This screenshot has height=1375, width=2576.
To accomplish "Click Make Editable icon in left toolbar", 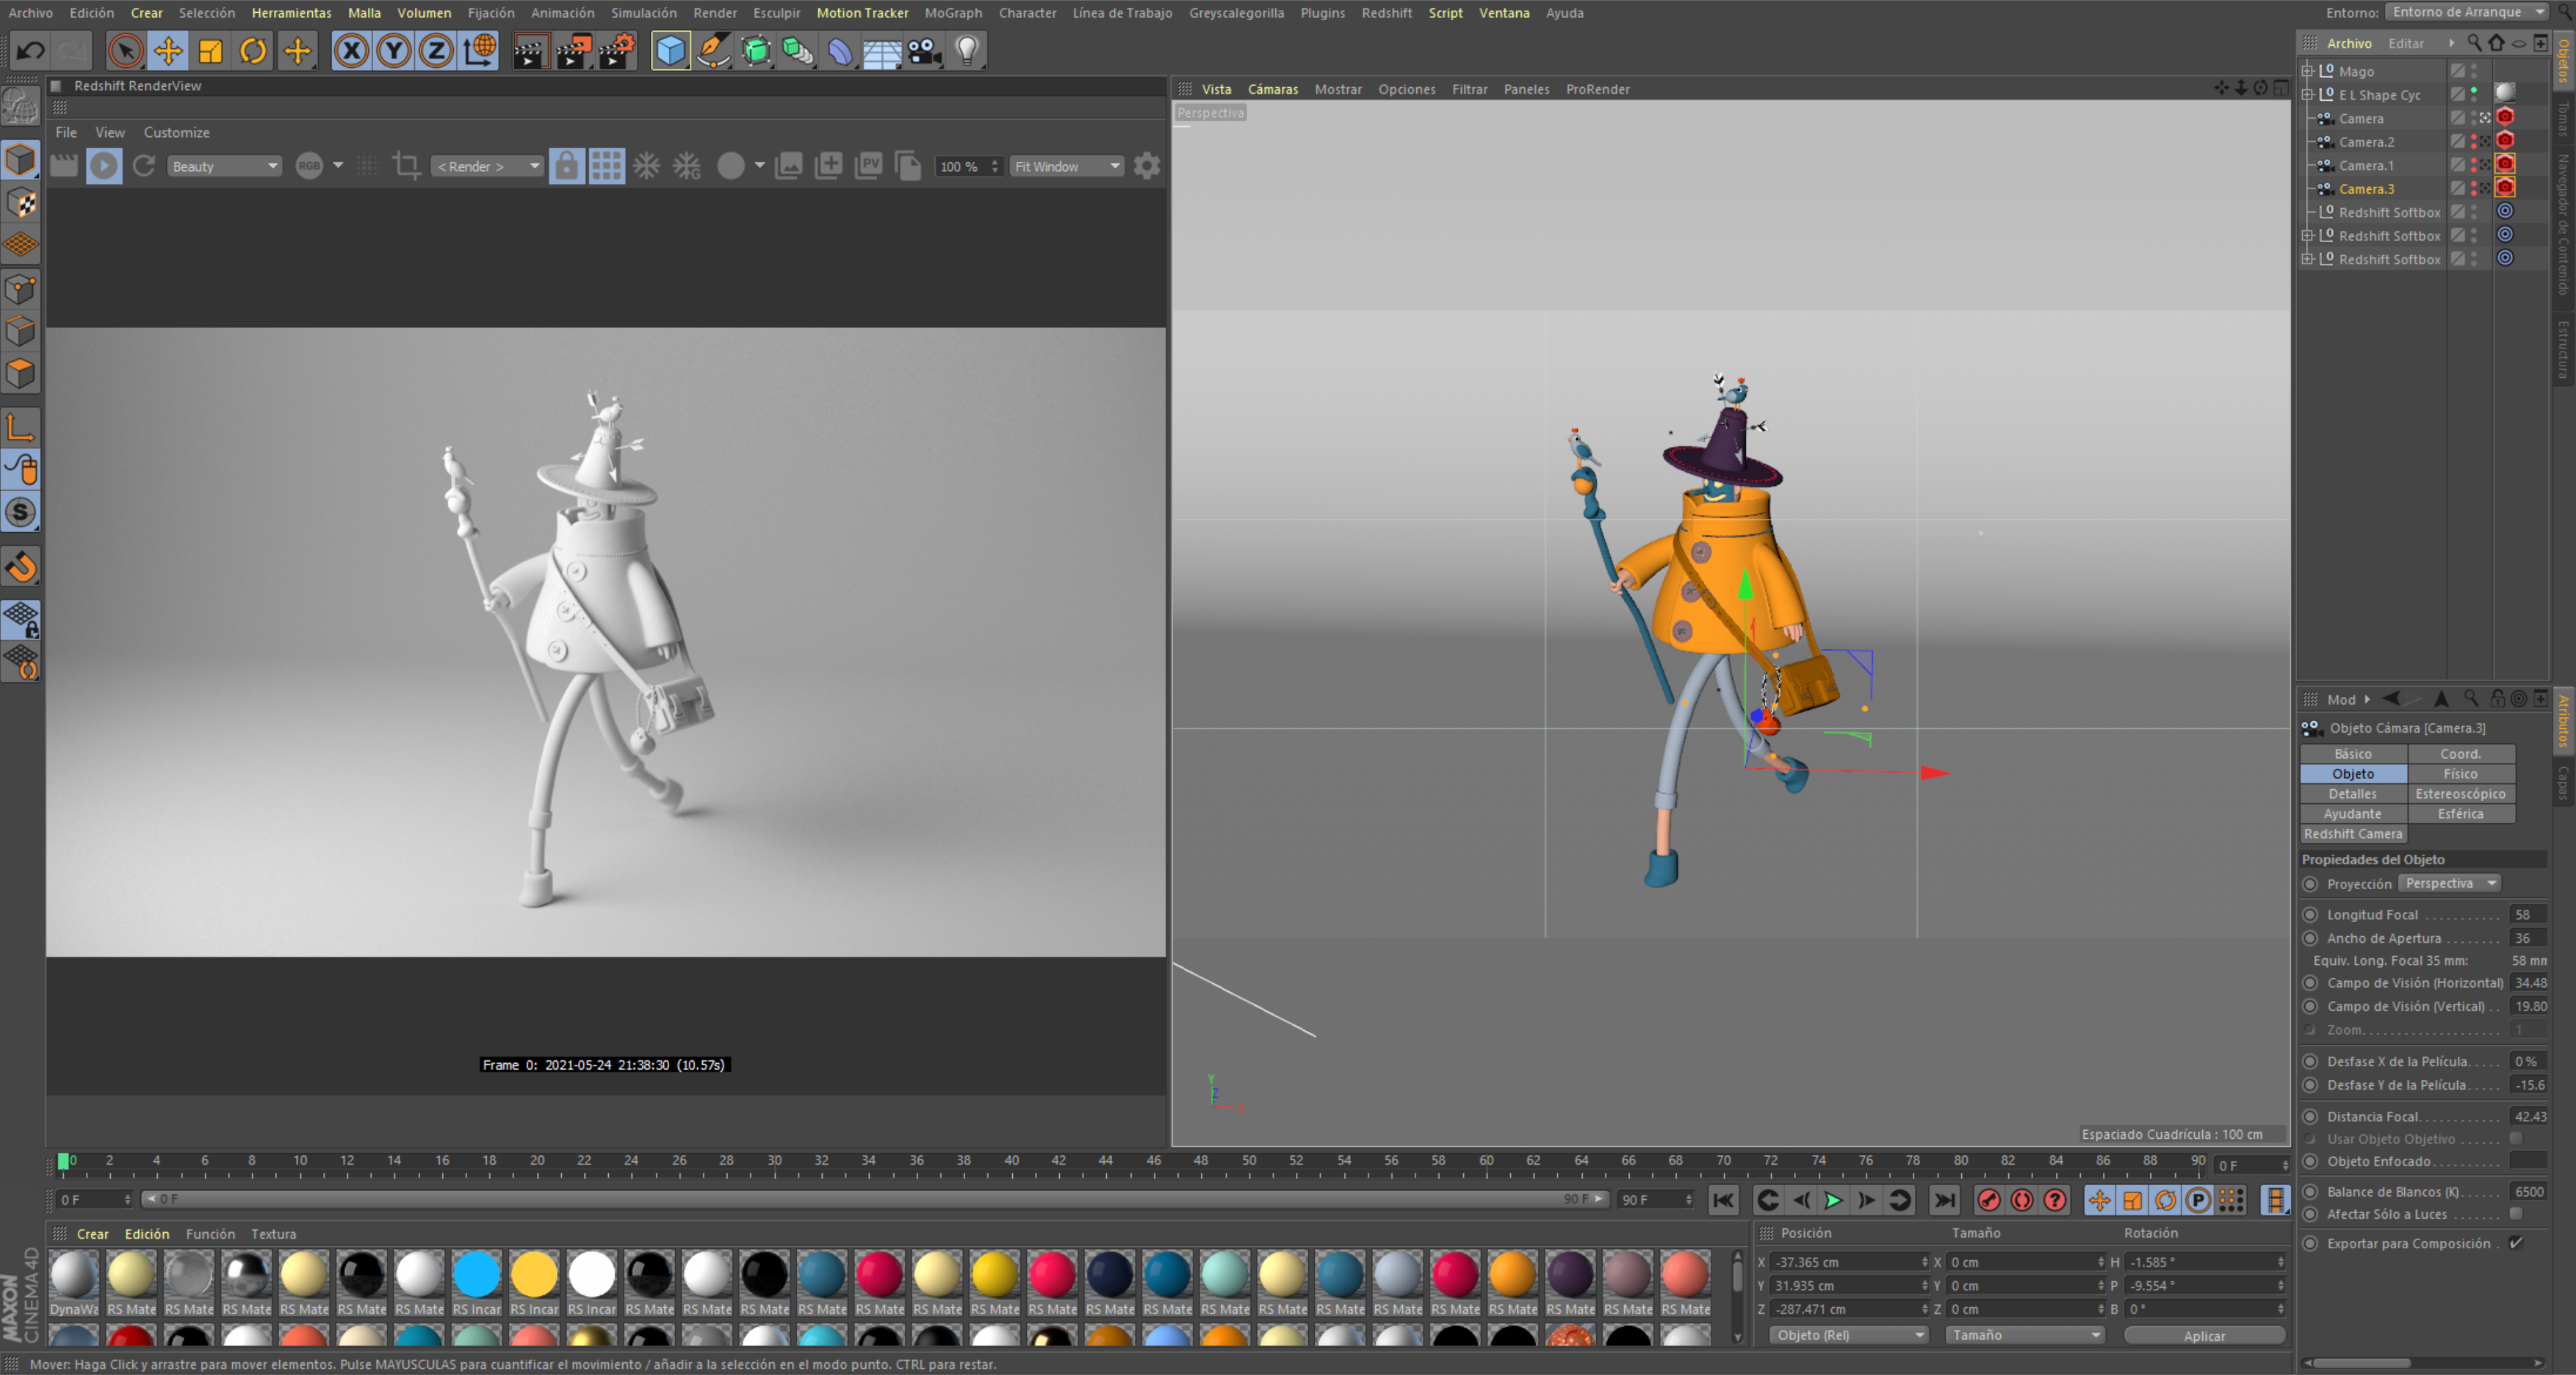I will point(21,107).
